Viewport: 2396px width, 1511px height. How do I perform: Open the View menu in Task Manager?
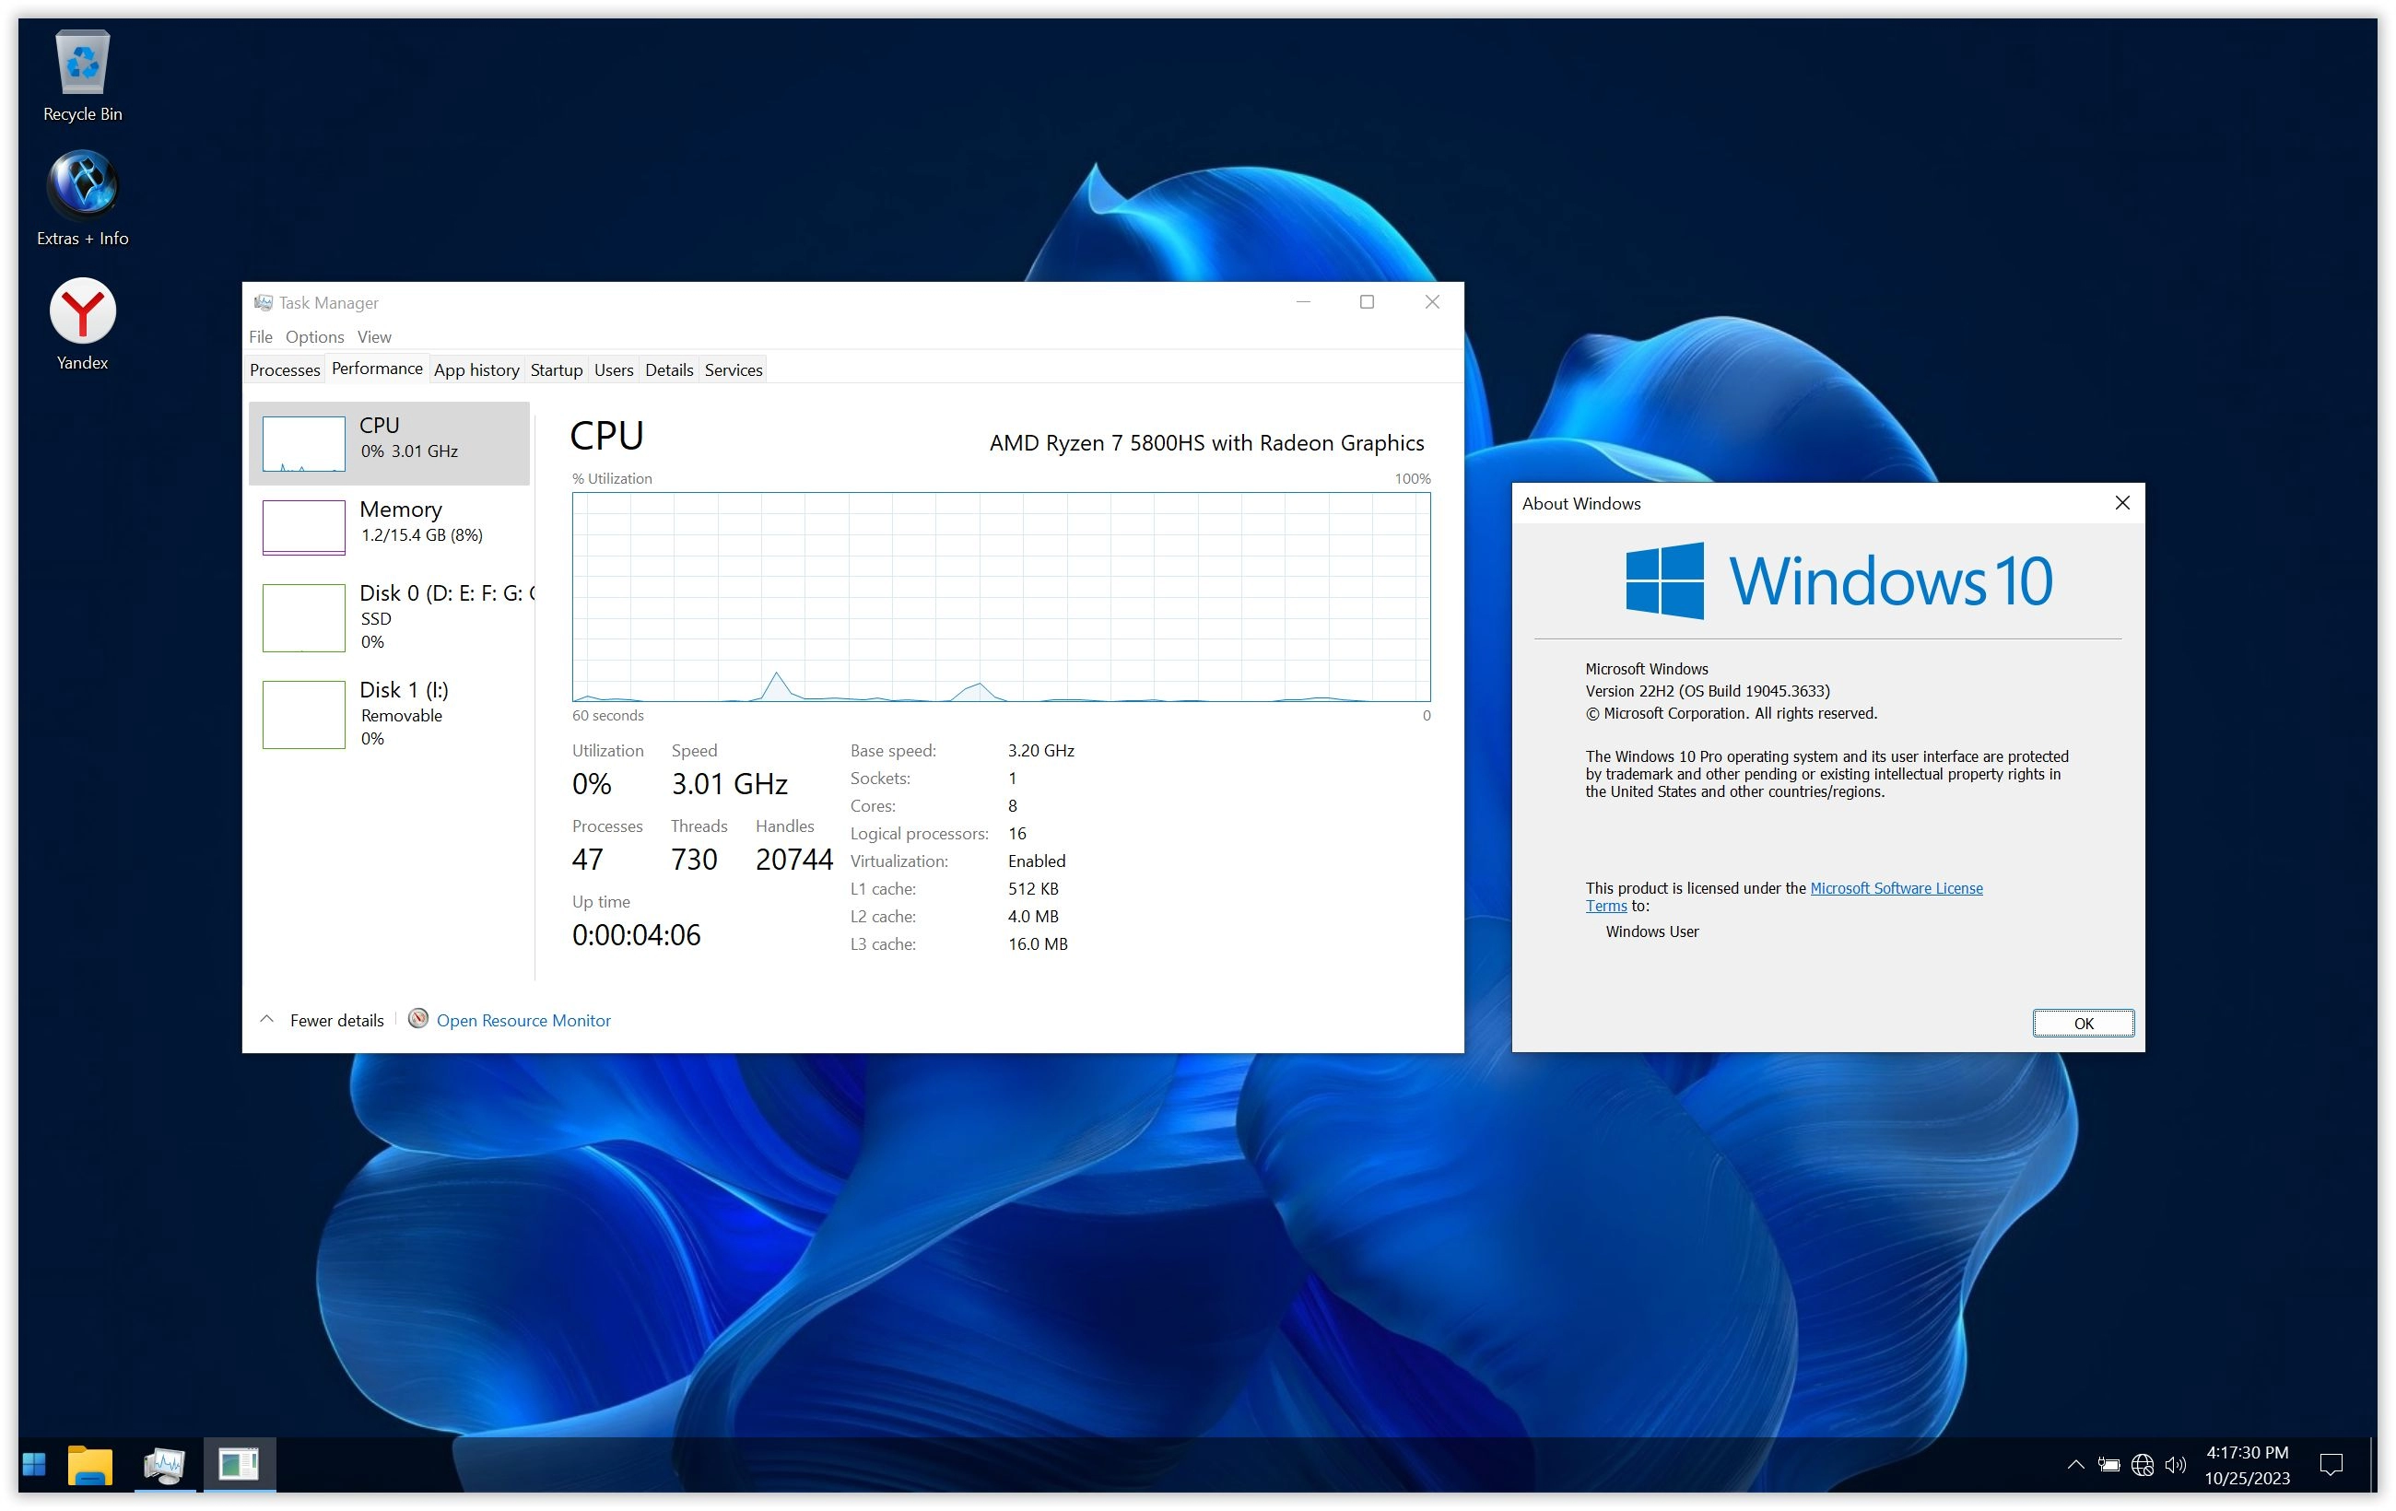tap(374, 336)
